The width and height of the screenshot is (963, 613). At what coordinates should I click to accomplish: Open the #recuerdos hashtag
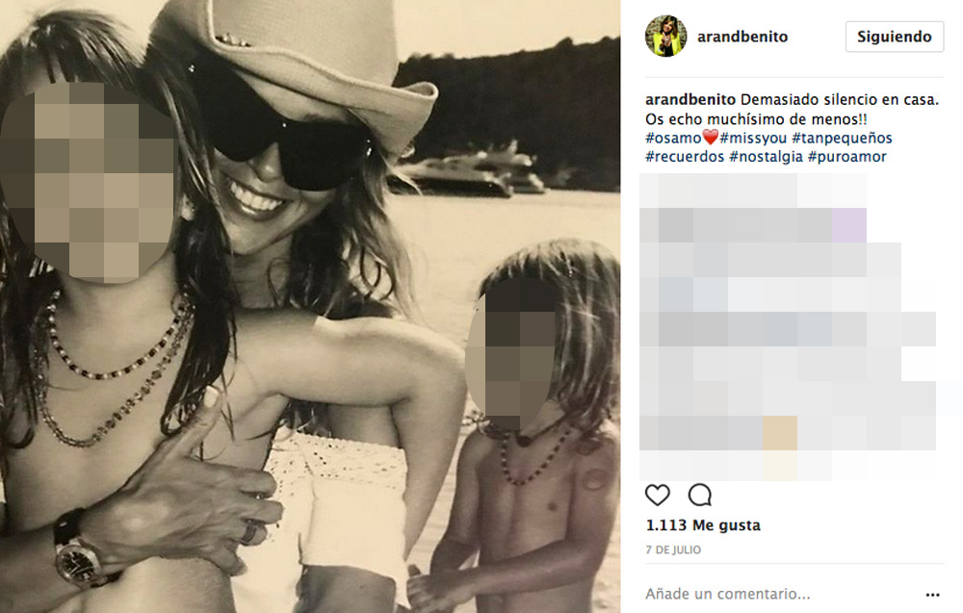685,157
